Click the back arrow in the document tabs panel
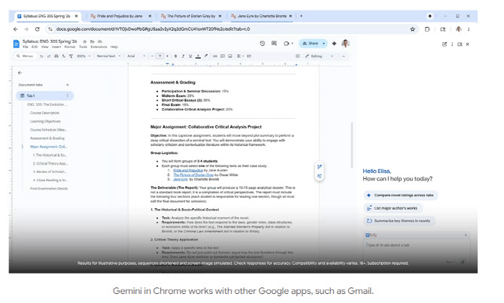504x303 pixels. (20, 73)
